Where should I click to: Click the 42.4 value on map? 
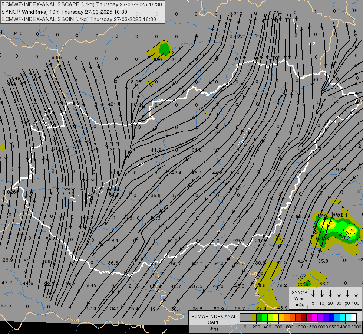(x=176, y=173)
